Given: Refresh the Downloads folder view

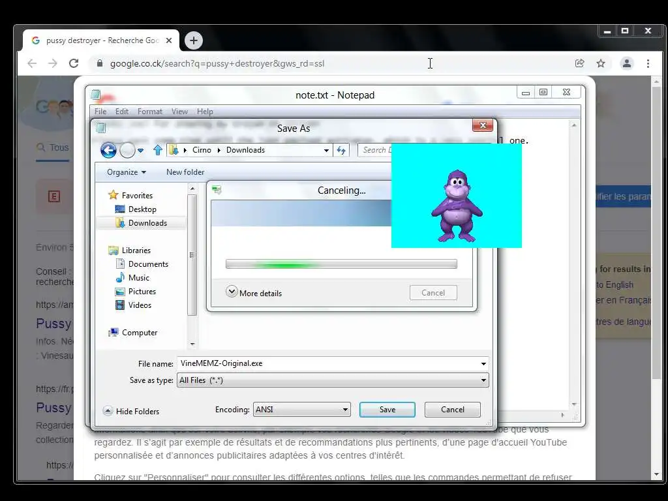Looking at the screenshot, I should coord(341,150).
